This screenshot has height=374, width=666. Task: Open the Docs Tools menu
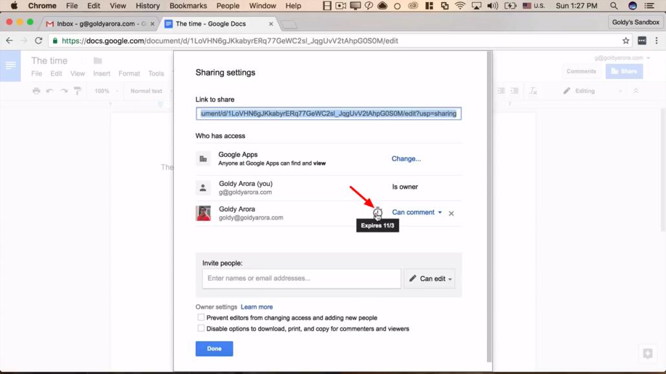pos(156,74)
